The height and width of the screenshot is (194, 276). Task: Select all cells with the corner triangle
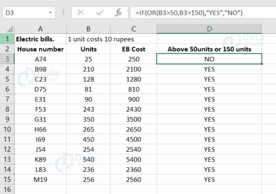[x=10, y=29]
